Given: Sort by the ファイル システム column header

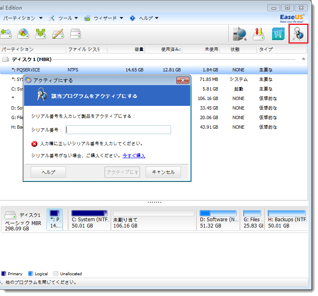Looking at the screenshot, I should click(86, 49).
